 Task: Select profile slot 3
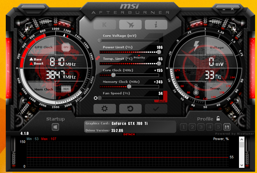201,127
